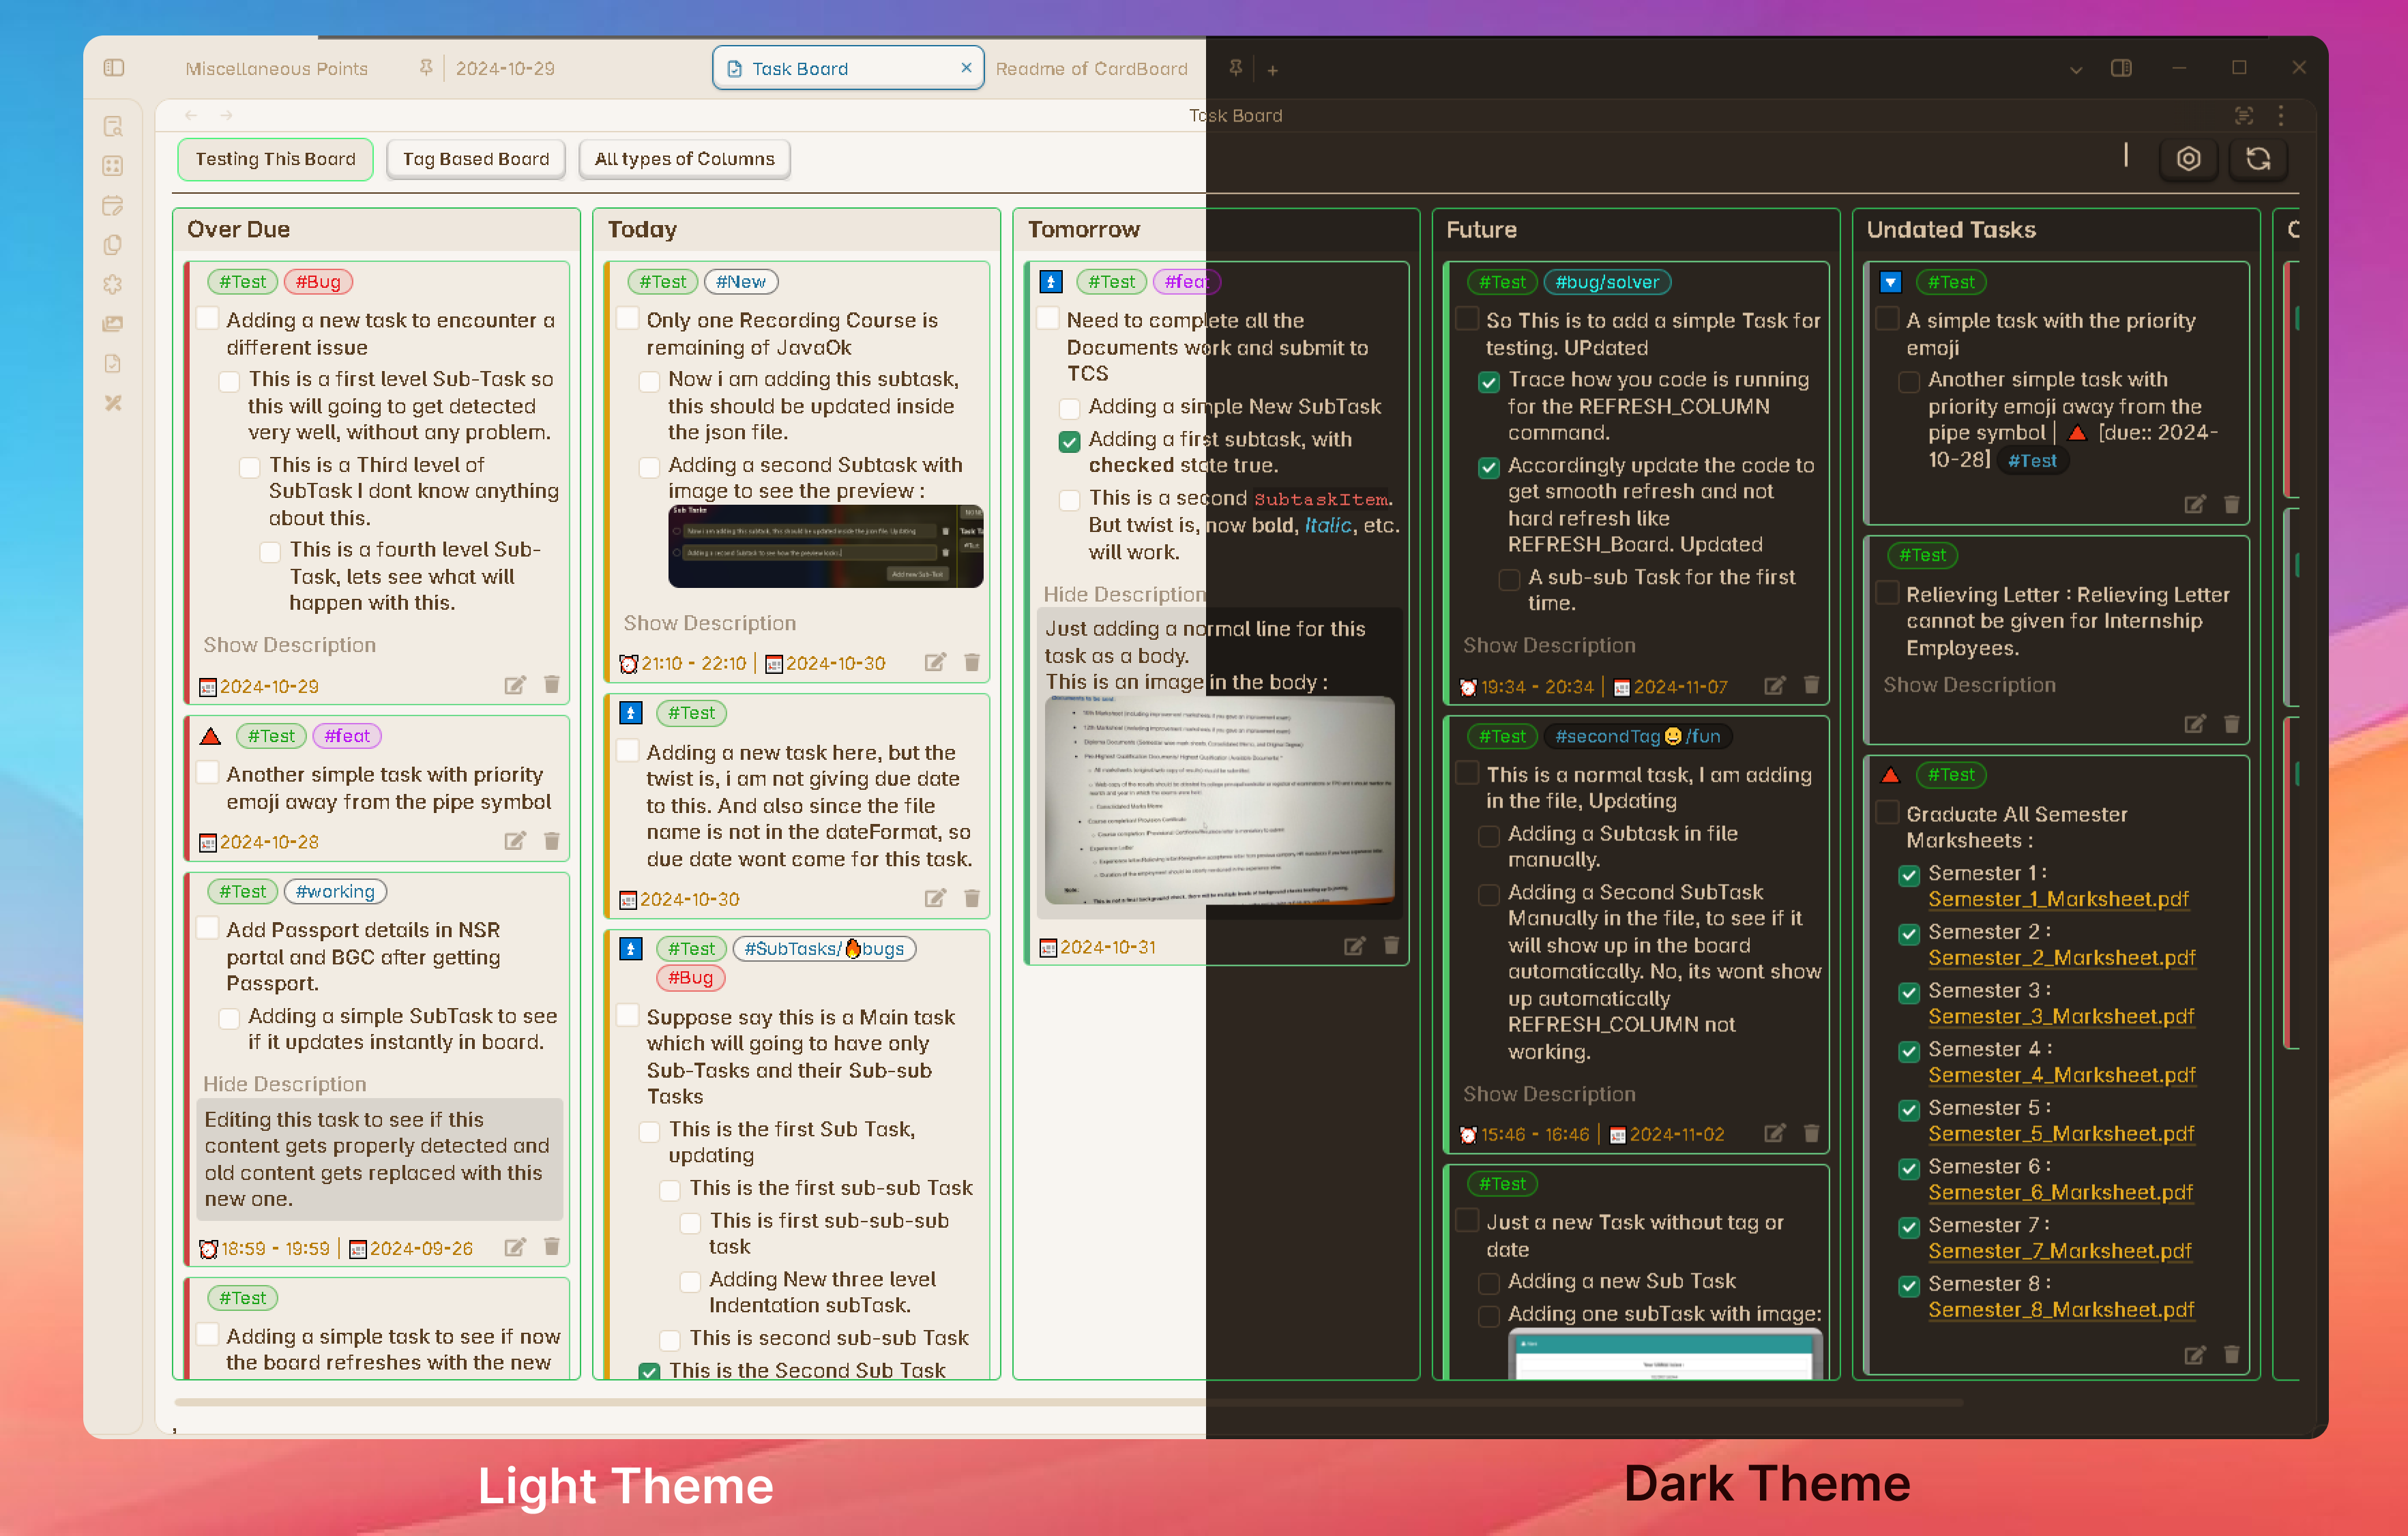
Task: Click the purple #feat tag pill
Action: tap(347, 735)
